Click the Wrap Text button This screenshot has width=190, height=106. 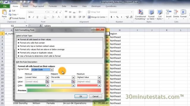[x=94, y=12]
